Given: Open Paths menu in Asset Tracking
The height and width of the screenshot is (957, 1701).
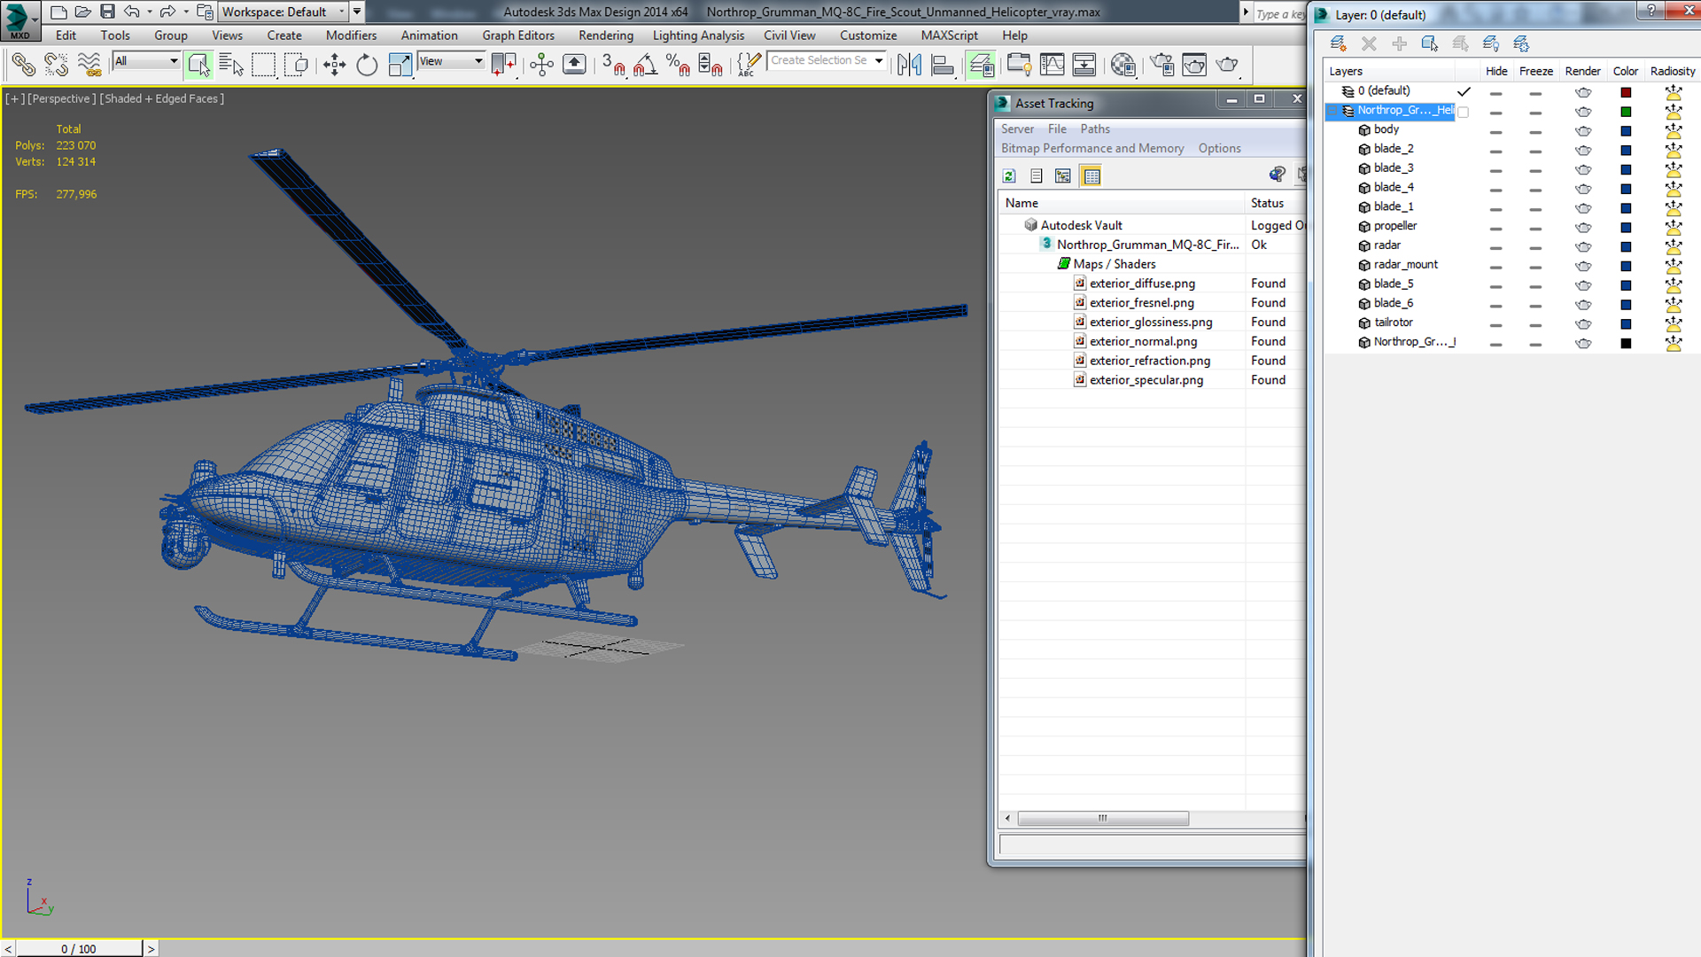Looking at the screenshot, I should [x=1095, y=128].
